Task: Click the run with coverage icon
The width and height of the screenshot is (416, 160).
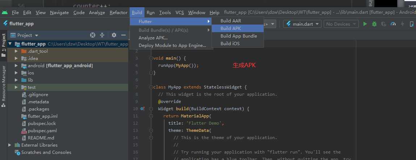Action: coord(383,24)
